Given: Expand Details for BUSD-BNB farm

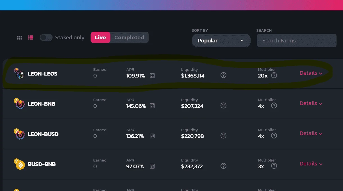Looking at the screenshot, I should pyautogui.click(x=311, y=164).
